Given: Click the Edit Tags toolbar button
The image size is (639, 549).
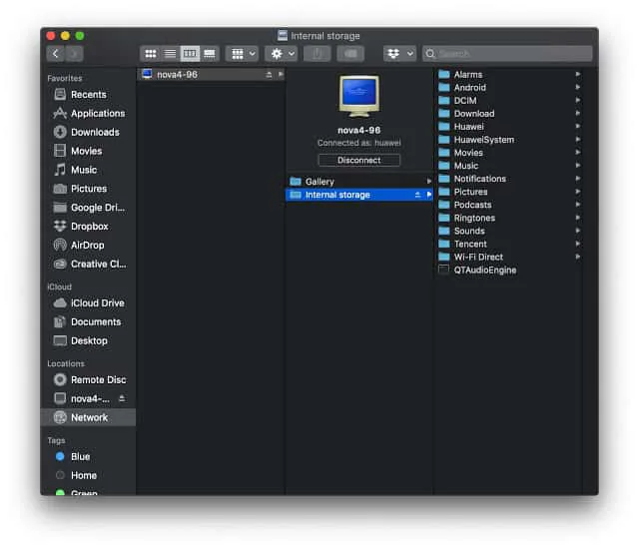Looking at the screenshot, I should point(350,54).
